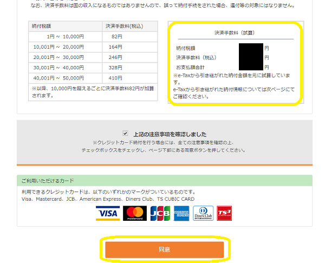Select the 決済手数料(税込) column header
This screenshot has height=263, width=325.
pyautogui.click(x=130, y=26)
